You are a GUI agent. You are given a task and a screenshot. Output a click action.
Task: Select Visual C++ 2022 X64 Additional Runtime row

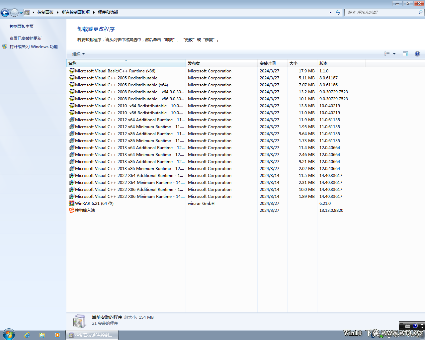pyautogui.click(x=216, y=175)
